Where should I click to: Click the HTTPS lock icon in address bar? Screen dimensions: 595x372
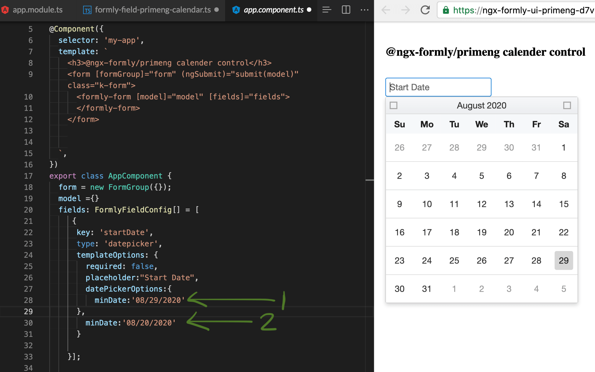tap(446, 10)
